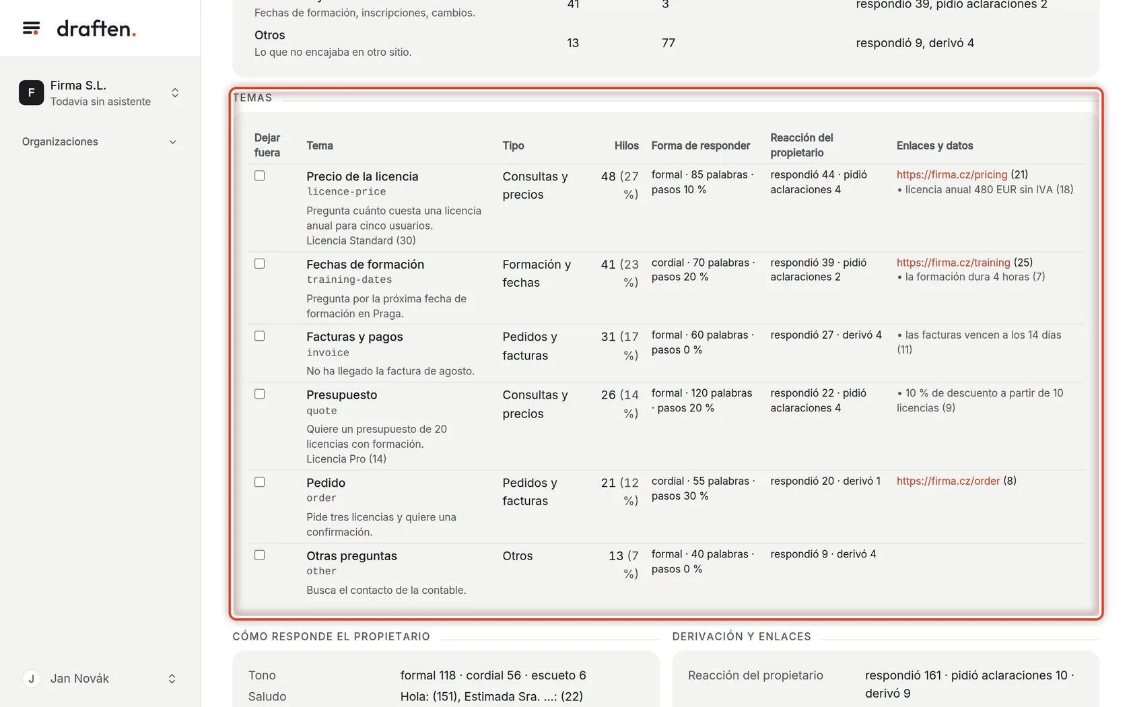Enable Dejar fuera for the Pedido topic
Screen dimensions: 1131x707
(260, 482)
